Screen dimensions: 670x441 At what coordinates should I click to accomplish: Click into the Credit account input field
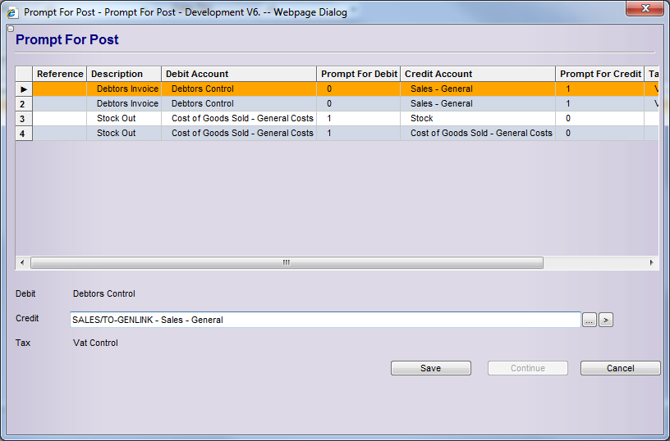coord(325,320)
